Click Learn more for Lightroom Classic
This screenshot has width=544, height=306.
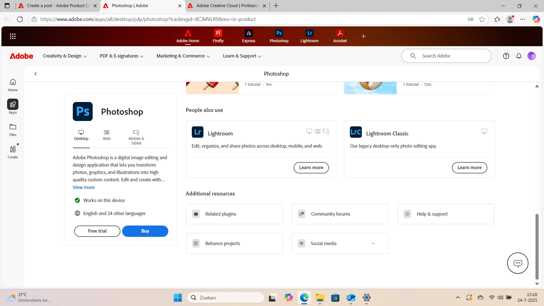tap(469, 168)
